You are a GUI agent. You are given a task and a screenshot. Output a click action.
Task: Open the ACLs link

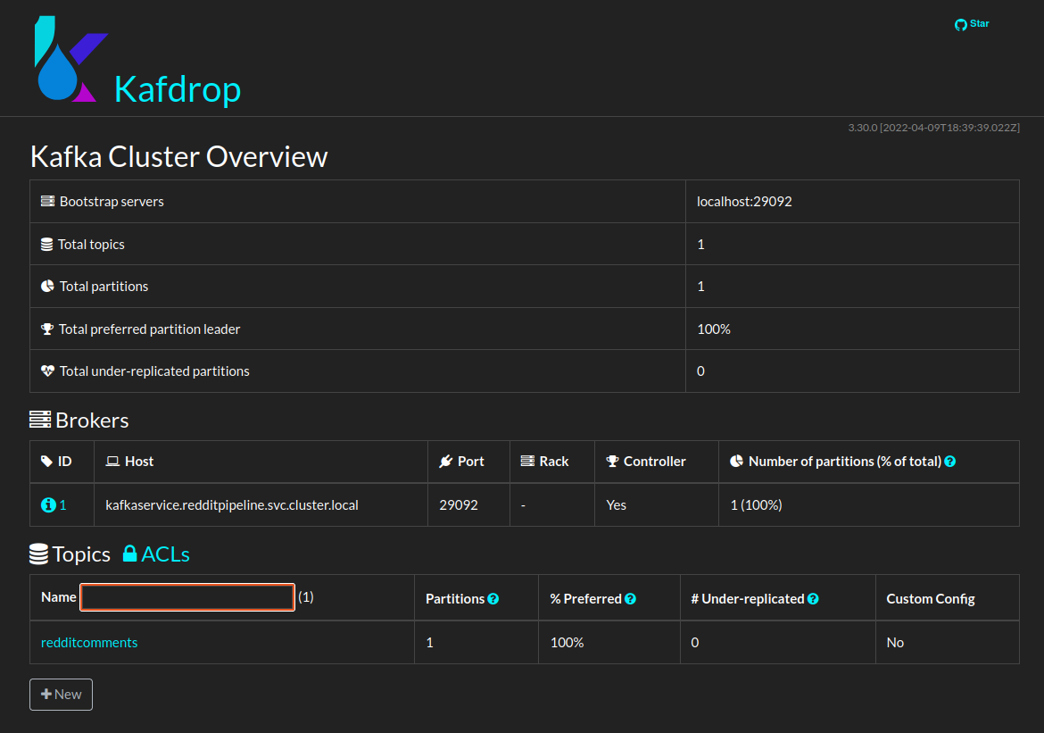[x=165, y=554]
